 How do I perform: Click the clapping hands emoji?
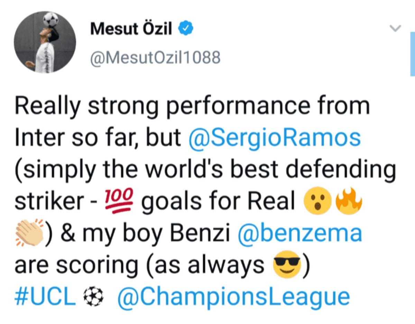click(x=30, y=234)
